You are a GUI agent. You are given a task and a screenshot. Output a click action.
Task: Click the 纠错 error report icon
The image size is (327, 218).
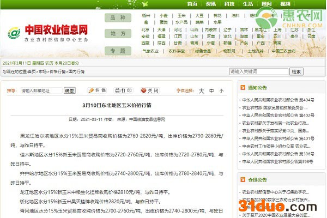[90, 90]
